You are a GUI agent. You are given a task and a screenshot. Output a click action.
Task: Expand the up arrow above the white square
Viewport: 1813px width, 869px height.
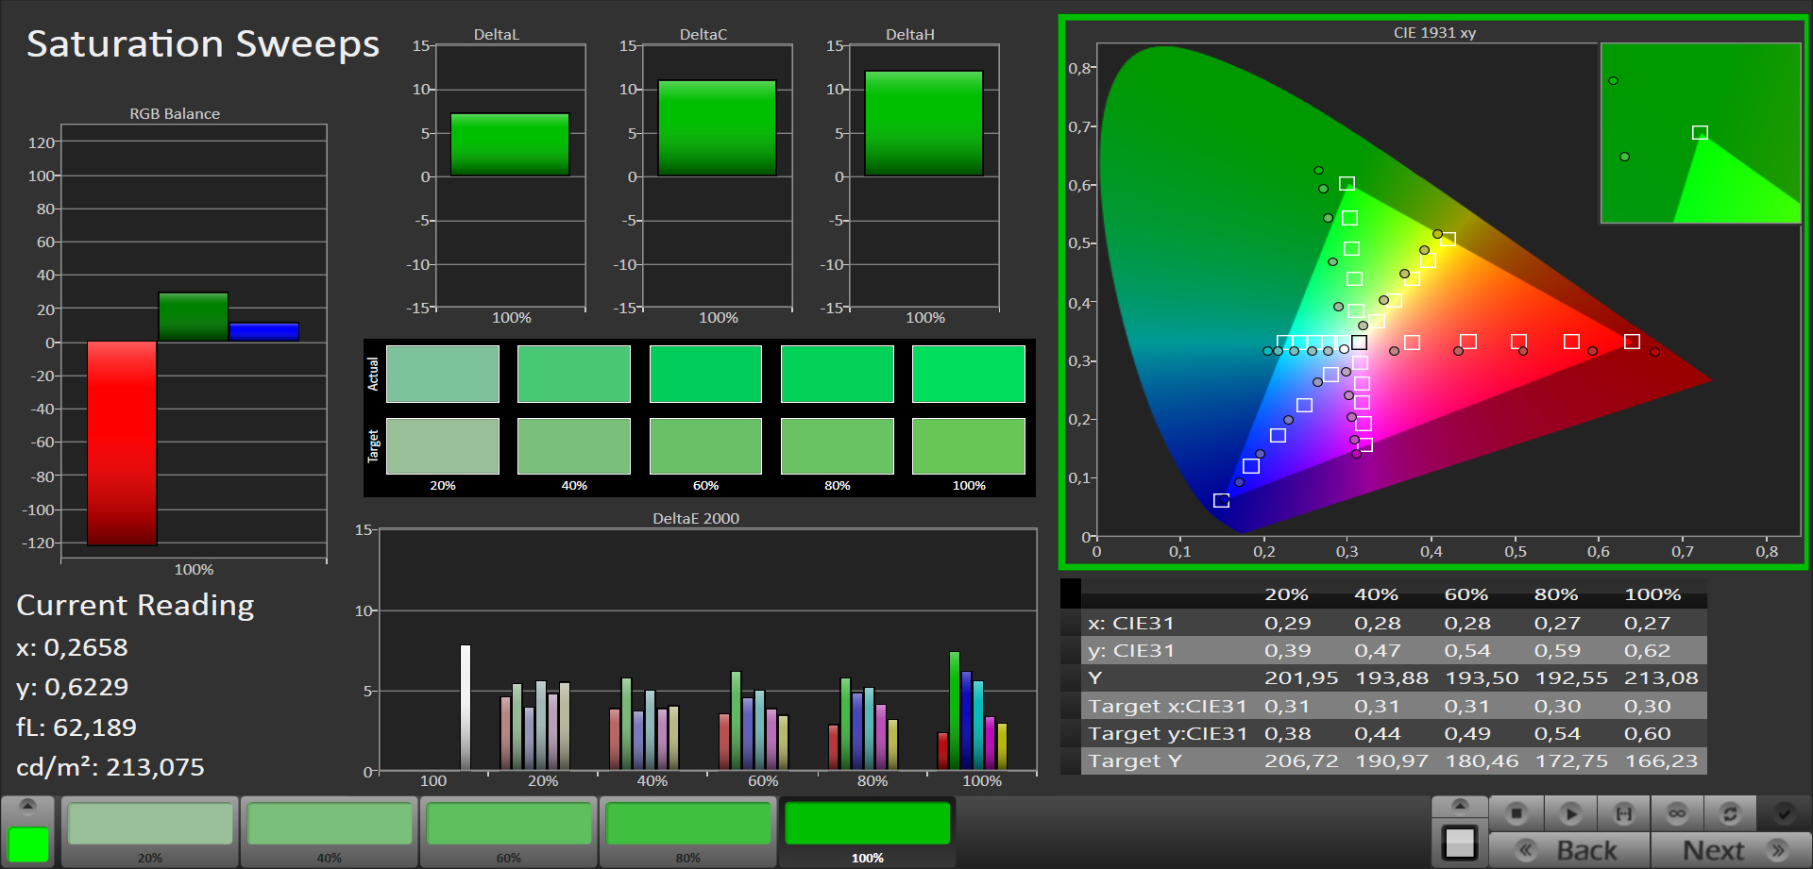(x=1460, y=806)
